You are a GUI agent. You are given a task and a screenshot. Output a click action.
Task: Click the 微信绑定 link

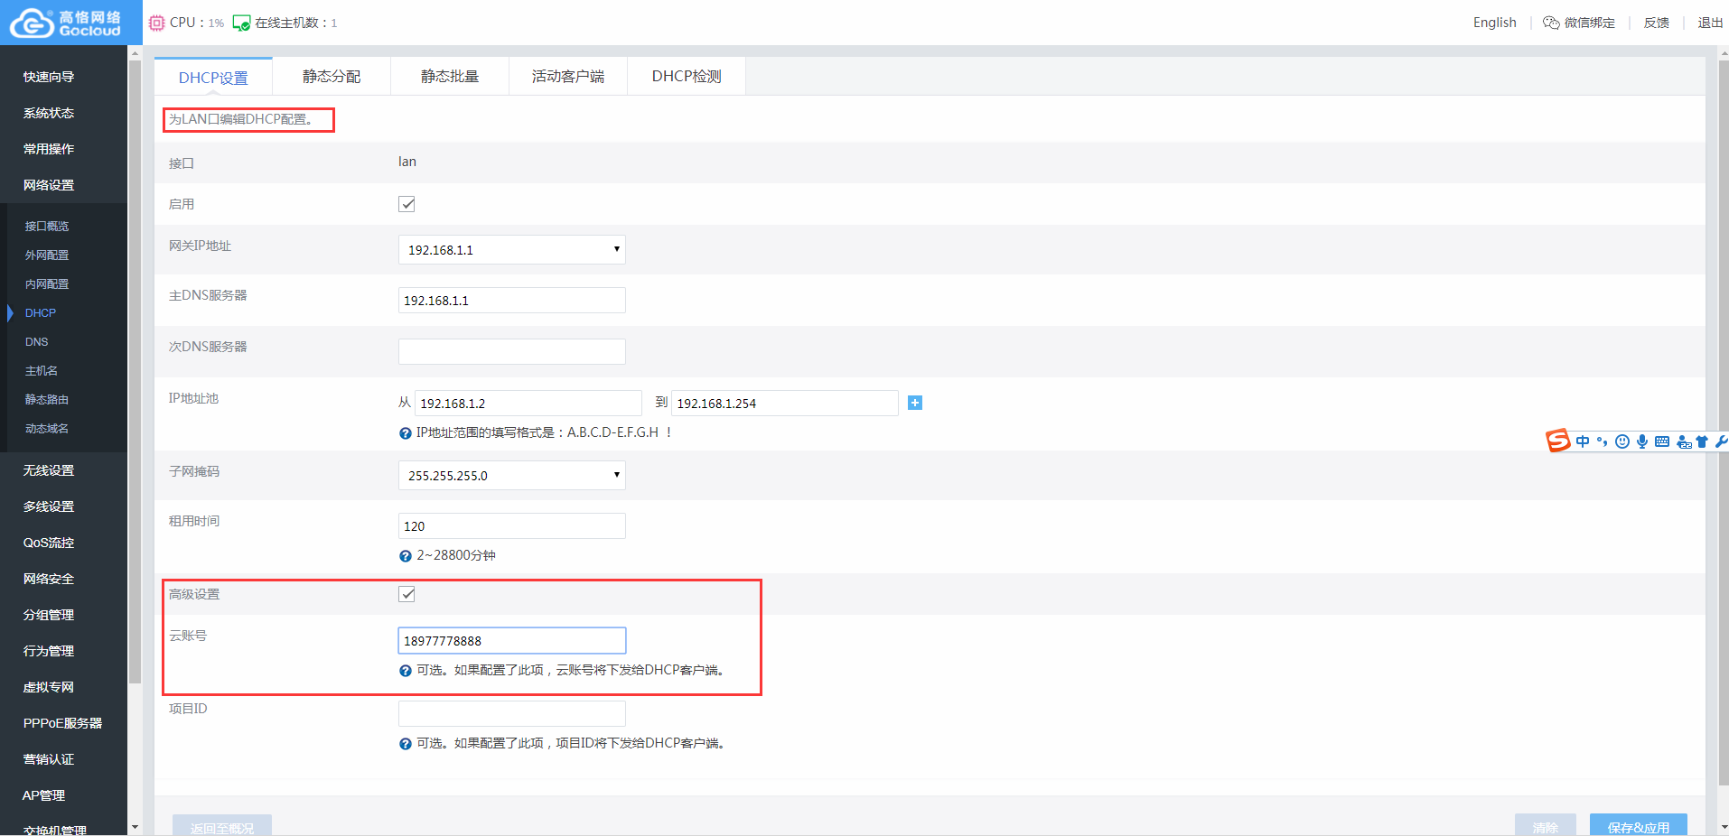click(x=1590, y=23)
